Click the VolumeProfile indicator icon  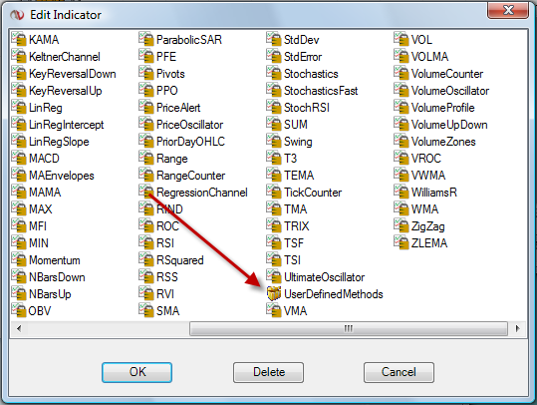pyautogui.click(x=402, y=107)
